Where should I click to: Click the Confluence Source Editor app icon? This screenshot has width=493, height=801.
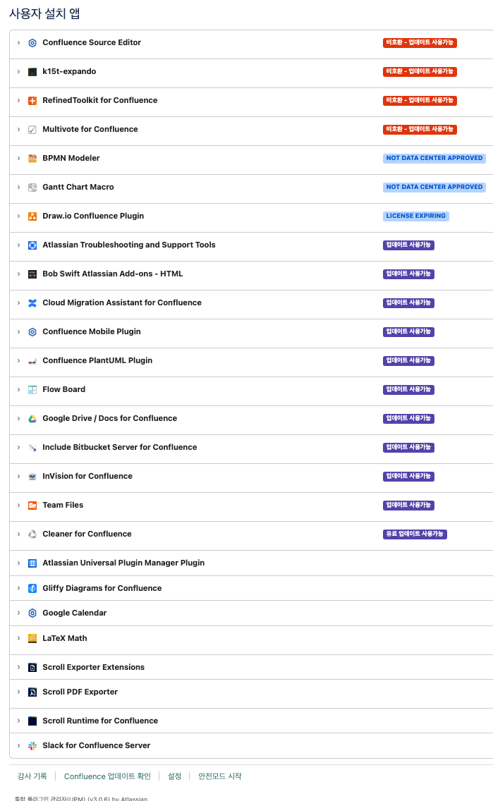[32, 43]
